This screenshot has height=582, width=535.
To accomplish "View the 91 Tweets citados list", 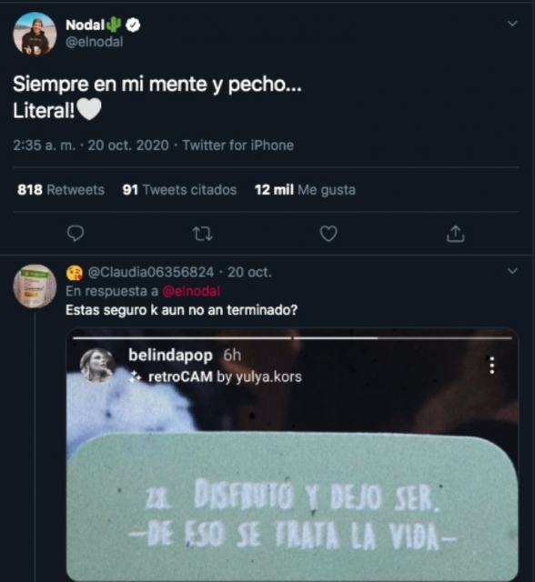I will pos(179,190).
